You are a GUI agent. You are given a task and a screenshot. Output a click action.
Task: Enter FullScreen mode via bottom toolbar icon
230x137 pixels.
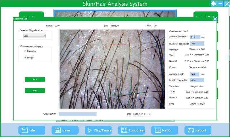[124, 130]
